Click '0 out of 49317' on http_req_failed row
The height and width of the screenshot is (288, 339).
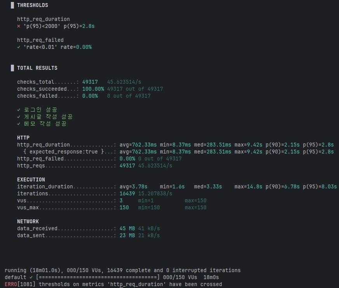(x=160, y=159)
